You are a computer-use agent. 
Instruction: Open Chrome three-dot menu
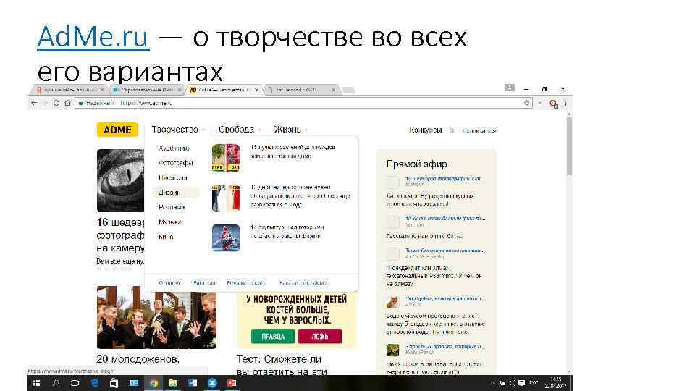(565, 104)
